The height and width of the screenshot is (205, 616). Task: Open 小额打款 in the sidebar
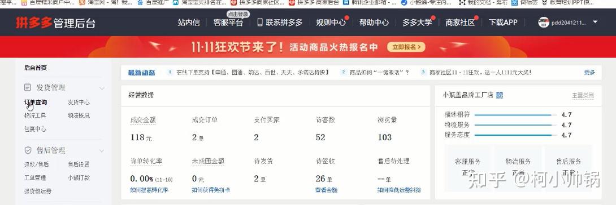79,177
